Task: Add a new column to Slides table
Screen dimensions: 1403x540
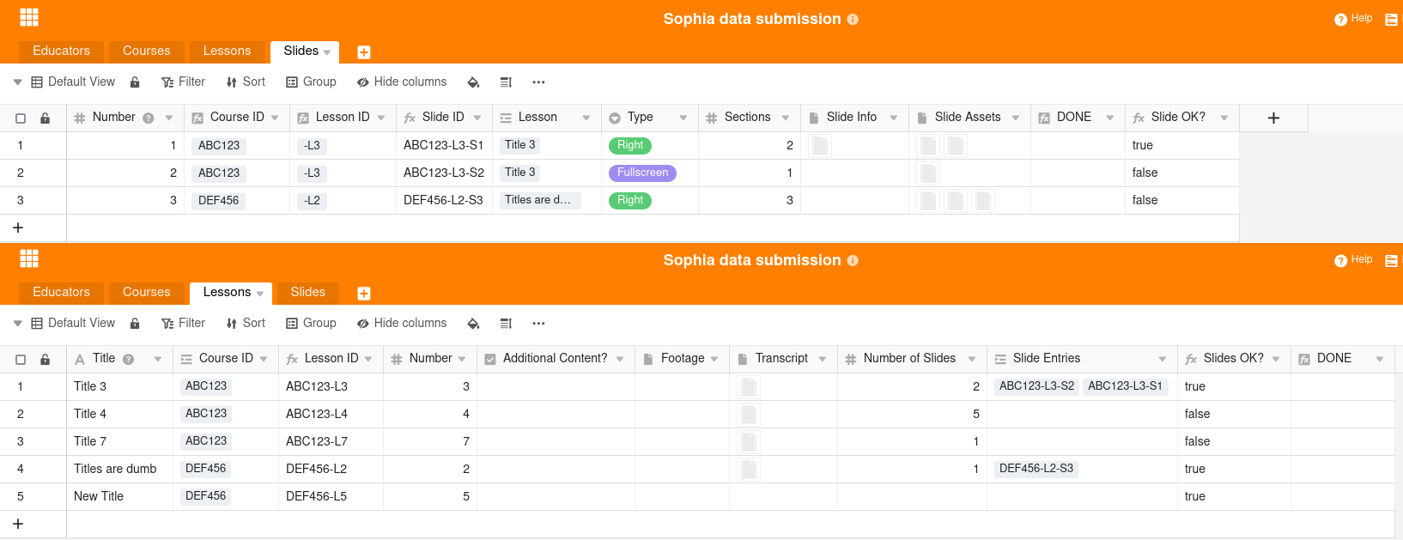Action: 1273,118
